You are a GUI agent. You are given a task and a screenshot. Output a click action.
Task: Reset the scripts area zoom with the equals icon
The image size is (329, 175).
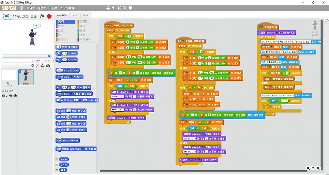313,168
